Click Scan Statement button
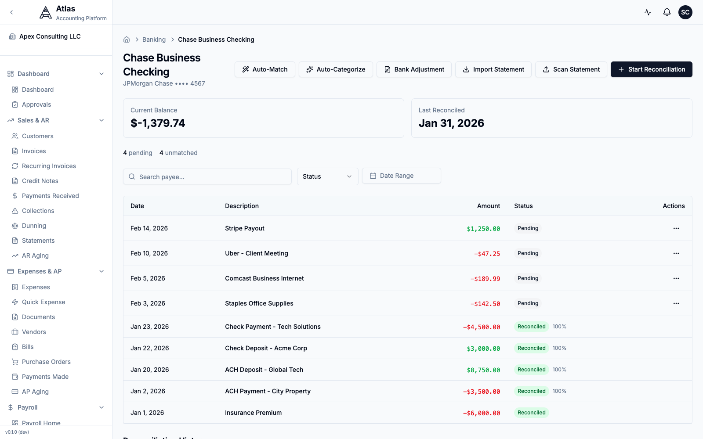 (x=571, y=69)
